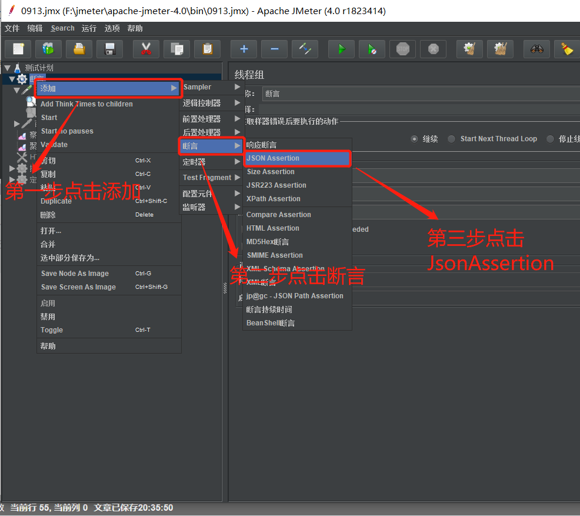
Task: Click the name field containing 断言
Action: click(x=421, y=94)
